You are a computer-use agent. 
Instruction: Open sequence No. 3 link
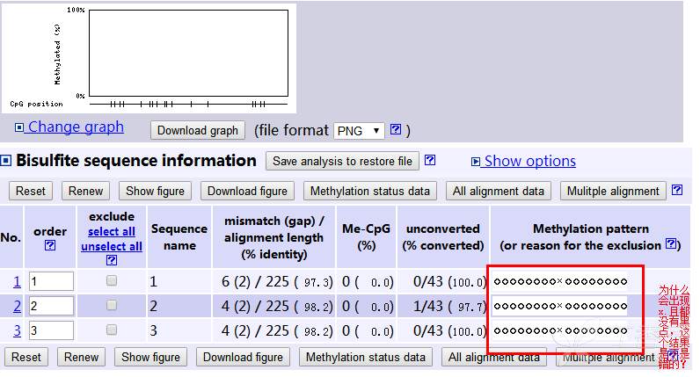coord(17,330)
